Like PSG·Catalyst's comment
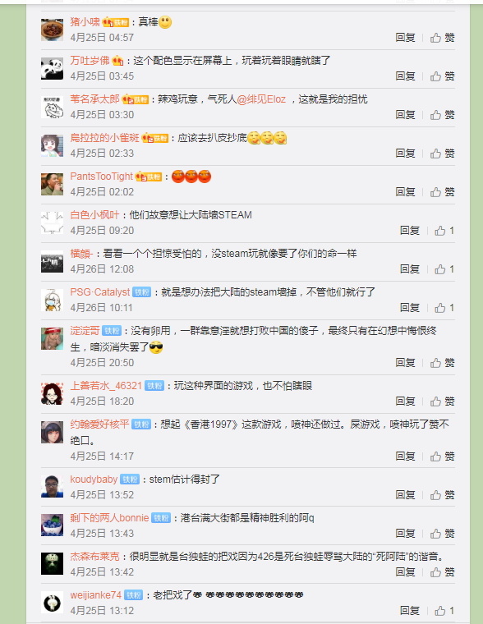This screenshot has height=624, width=483. click(444, 308)
